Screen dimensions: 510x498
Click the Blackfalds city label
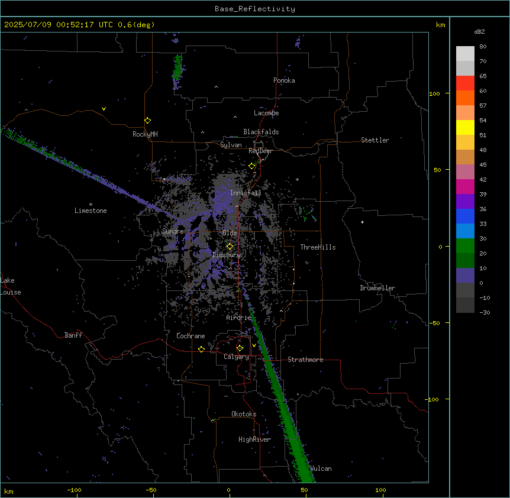click(x=261, y=132)
